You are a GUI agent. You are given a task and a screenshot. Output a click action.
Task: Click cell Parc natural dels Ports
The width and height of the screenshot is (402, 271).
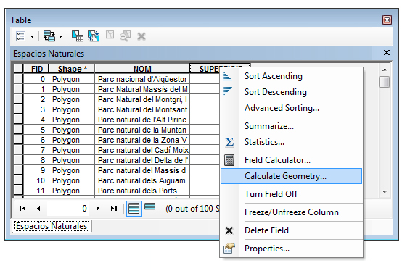pyautogui.click(x=142, y=191)
